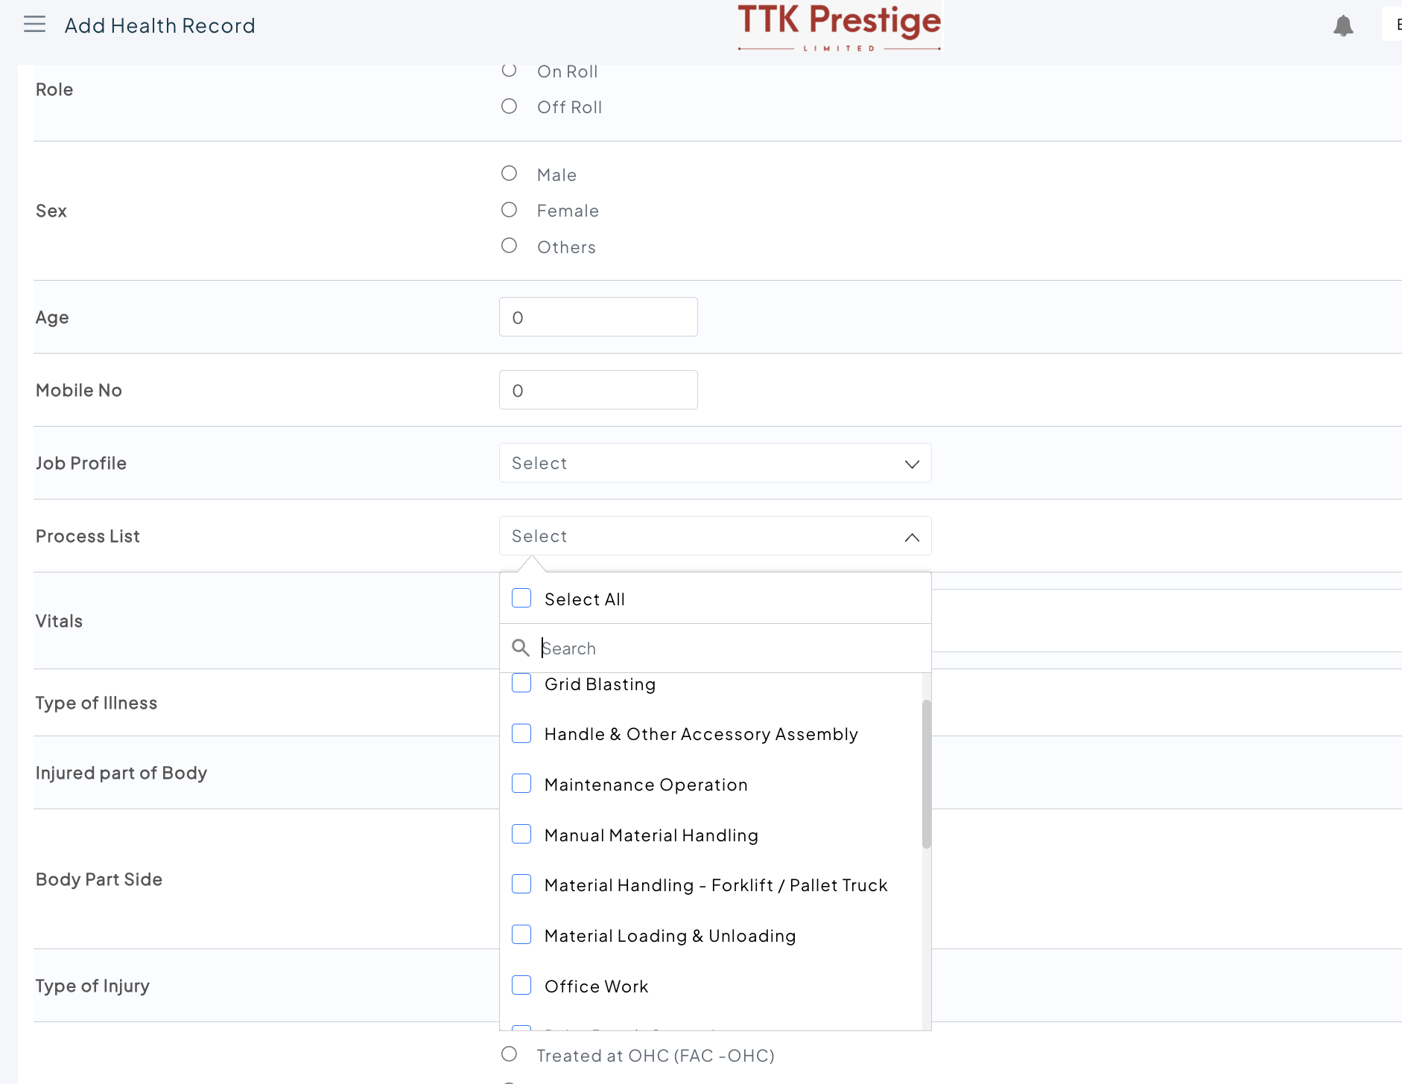Enable Maintenance Operation process checkbox
This screenshot has height=1084, width=1402.
click(521, 784)
